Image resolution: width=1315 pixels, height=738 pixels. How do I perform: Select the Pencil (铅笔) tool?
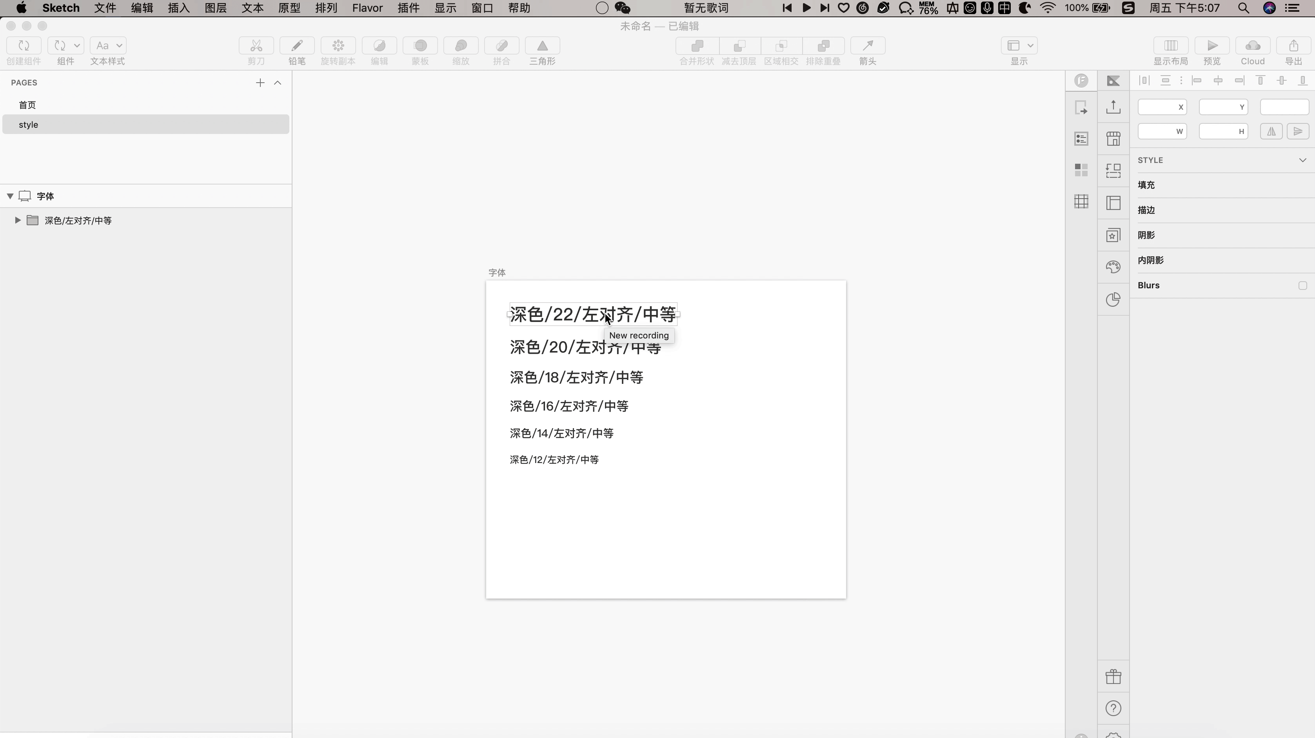[296, 46]
